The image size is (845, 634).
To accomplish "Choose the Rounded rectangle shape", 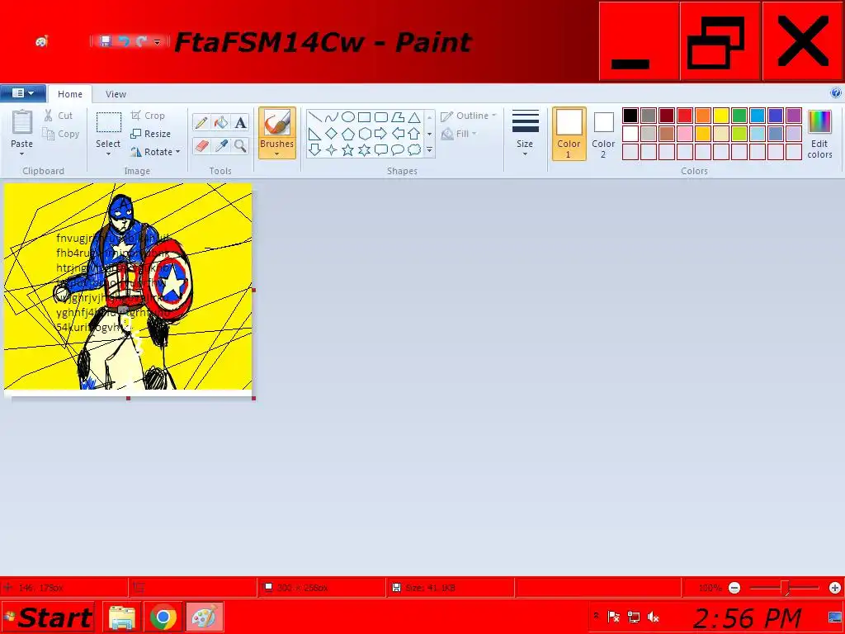I will (x=381, y=117).
